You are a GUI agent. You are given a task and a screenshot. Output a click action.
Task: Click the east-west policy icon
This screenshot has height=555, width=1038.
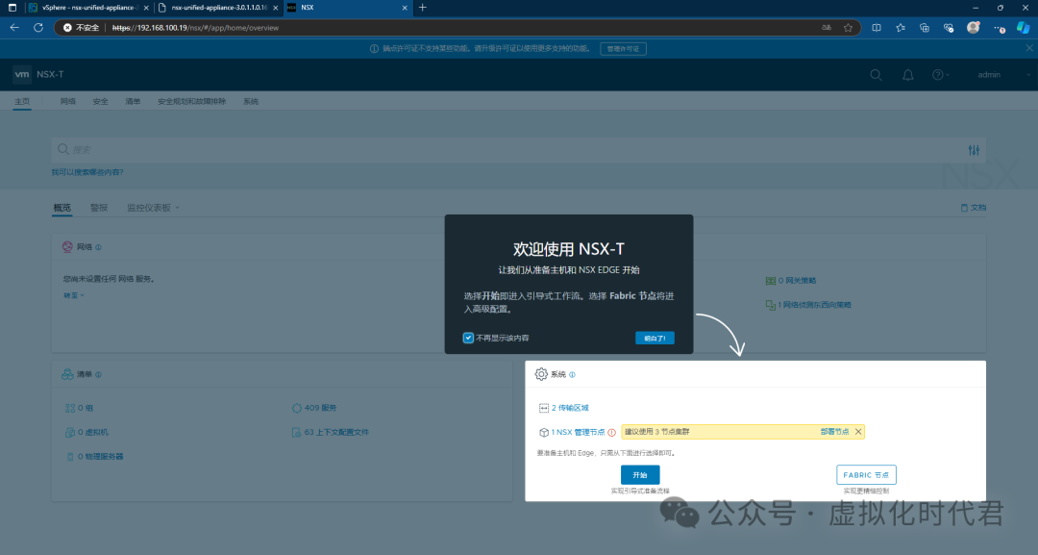click(x=771, y=305)
